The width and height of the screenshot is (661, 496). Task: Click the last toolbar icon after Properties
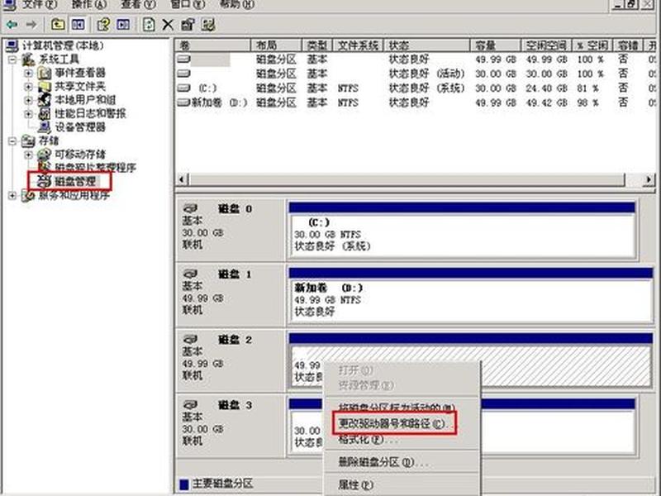(208, 25)
